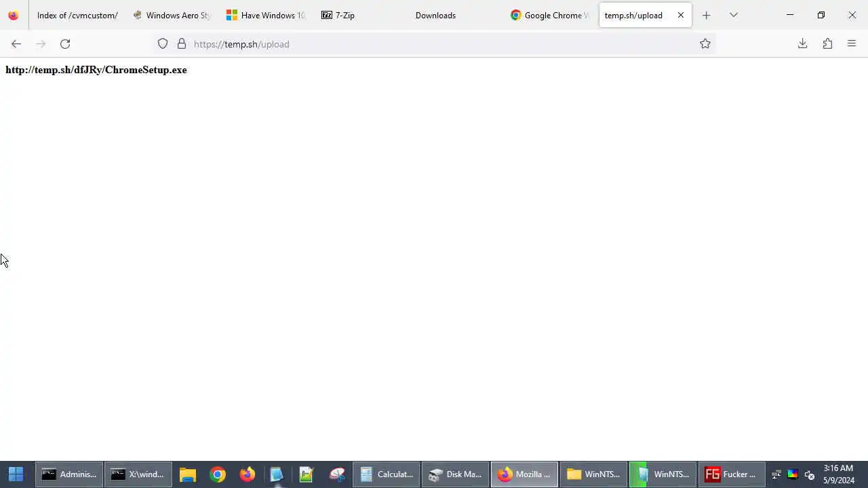868x488 pixels.
Task: Open the Windows Start menu
Action: tap(16, 474)
